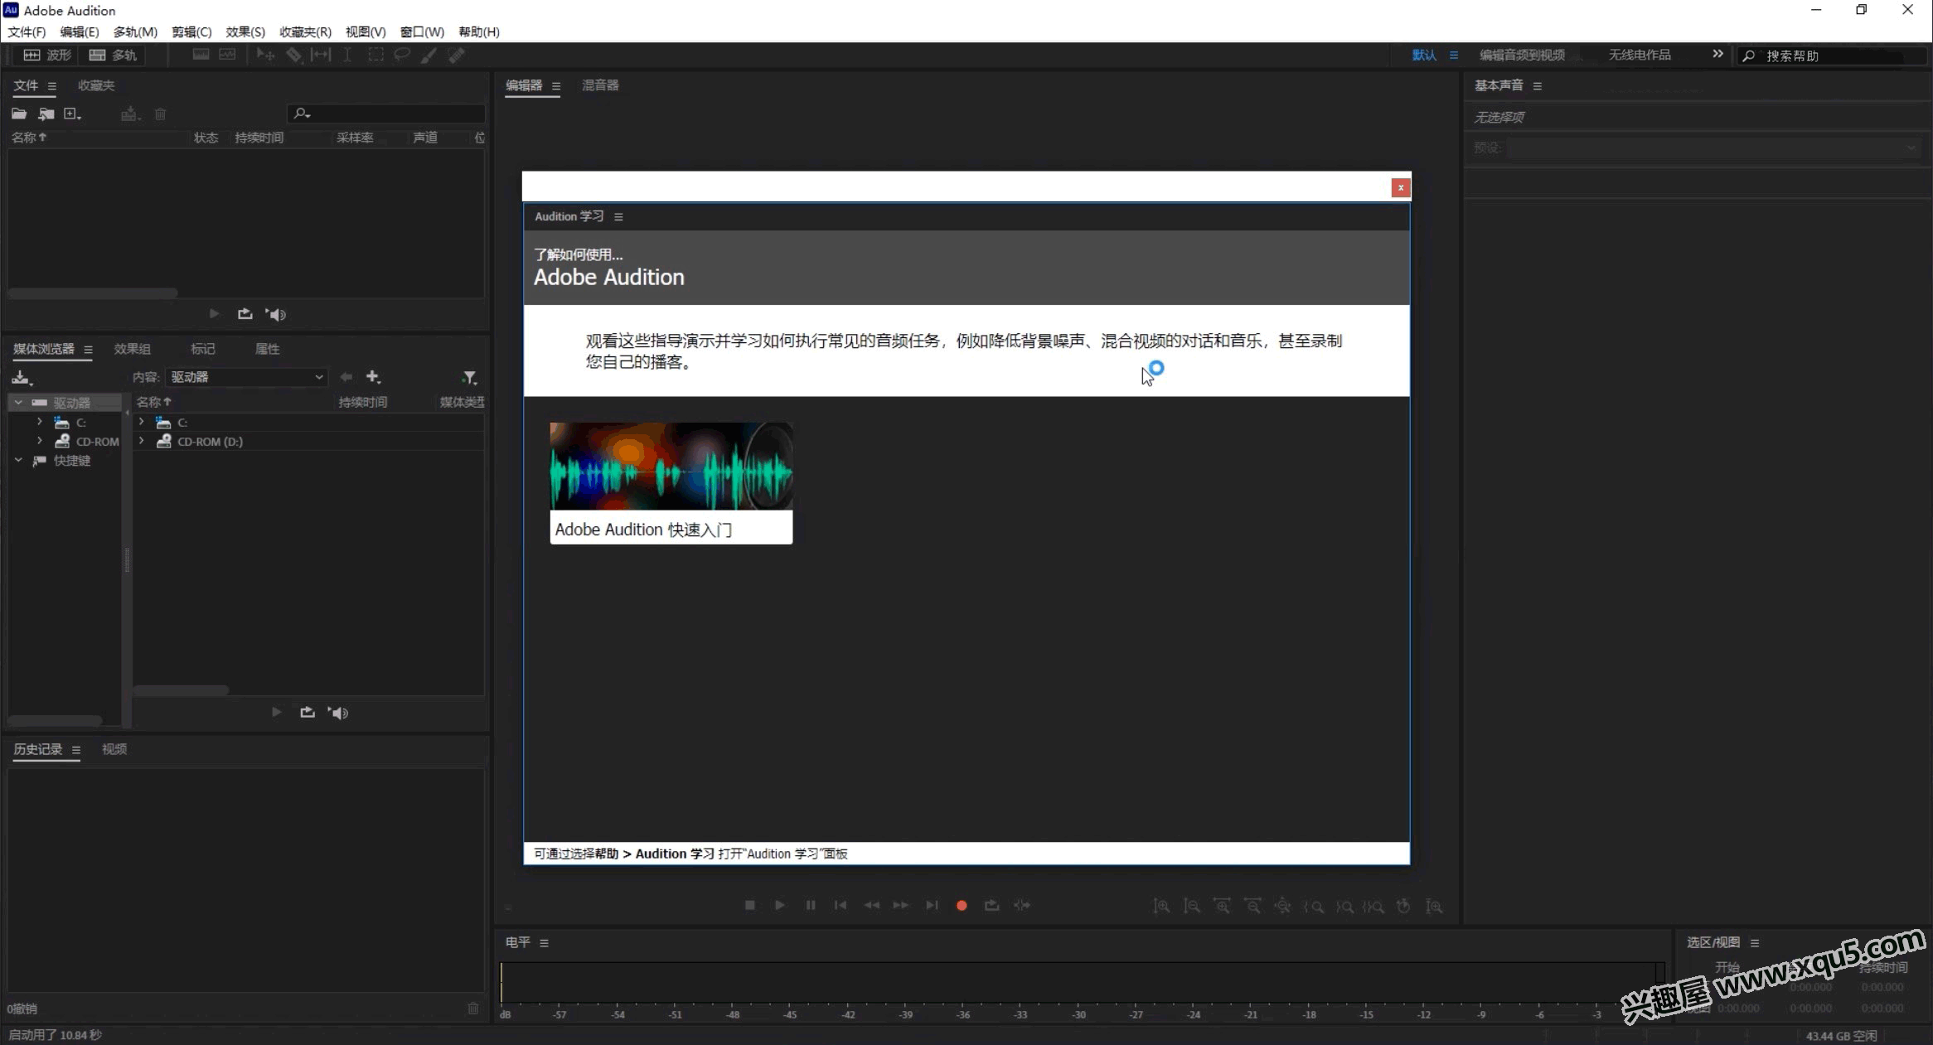Open workspace overflow double-chevron menu

1717,54
